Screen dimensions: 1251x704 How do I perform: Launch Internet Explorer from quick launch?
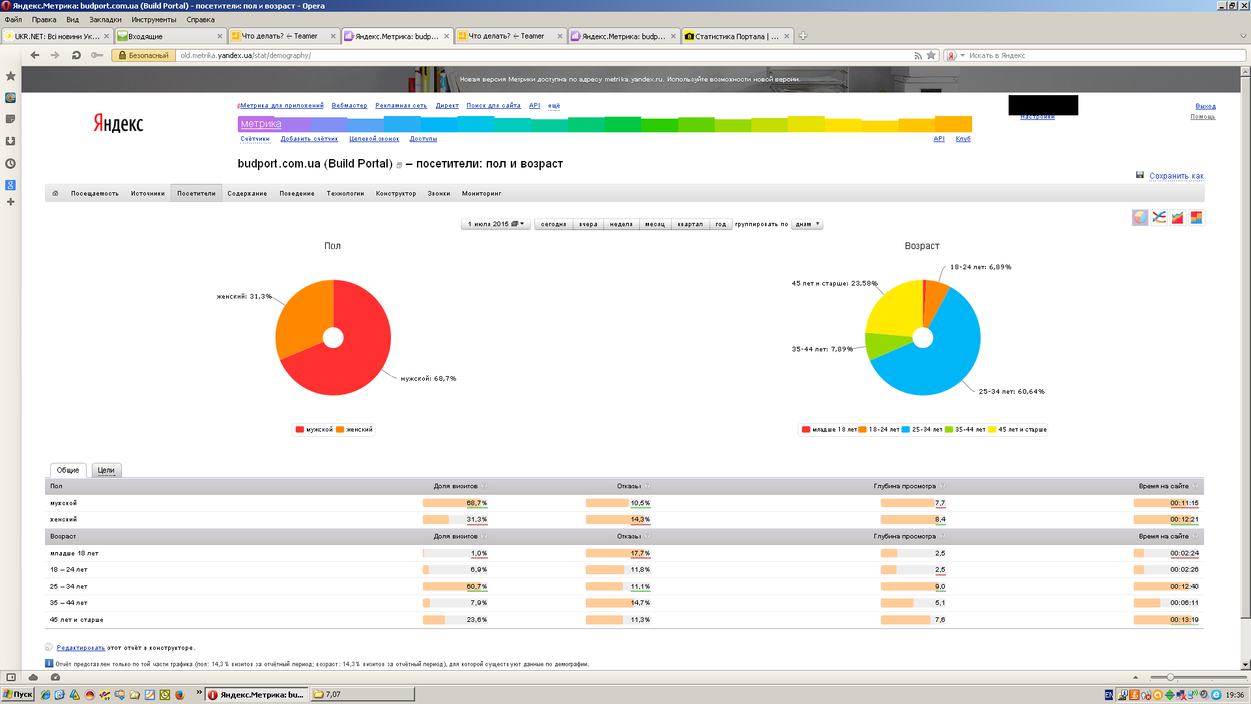pos(45,695)
